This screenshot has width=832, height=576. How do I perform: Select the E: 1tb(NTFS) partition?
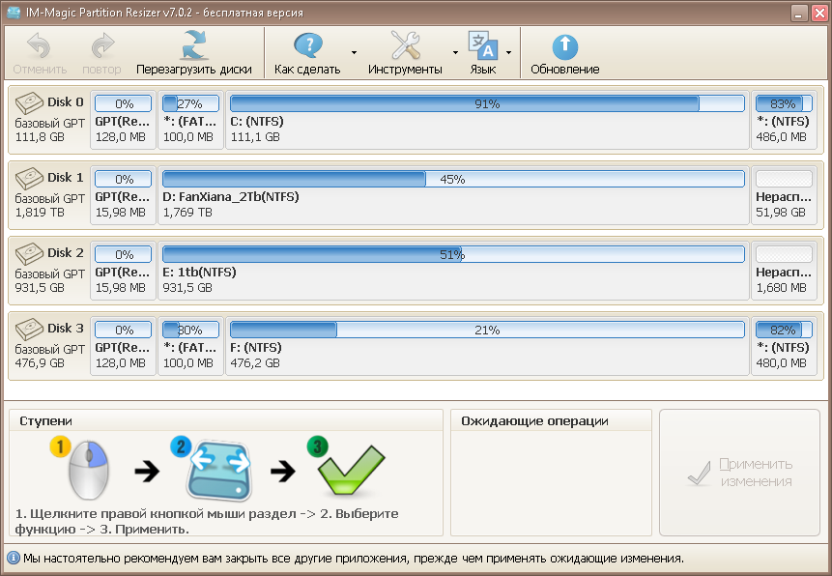pos(453,271)
